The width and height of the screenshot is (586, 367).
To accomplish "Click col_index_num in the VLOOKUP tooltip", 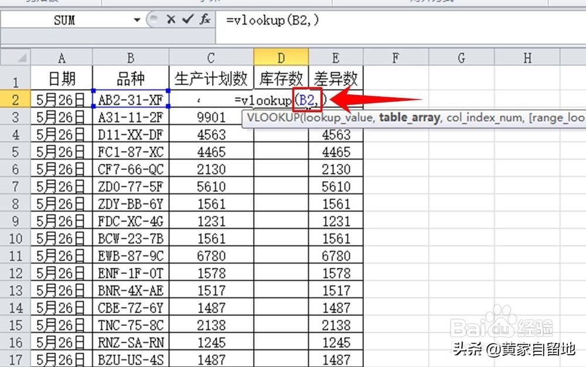I will [485, 118].
